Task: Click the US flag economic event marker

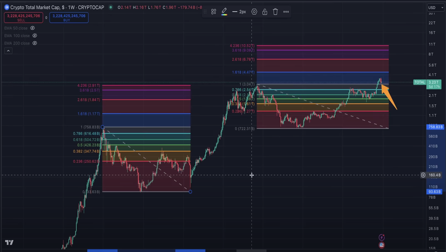Action: coord(381,245)
